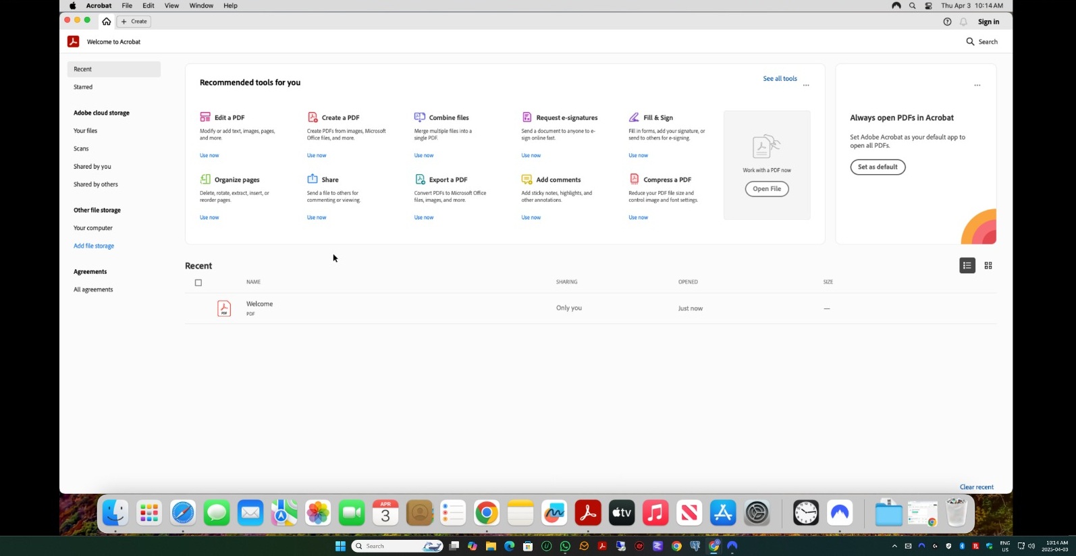Open System Settings gear in Dock
The image size is (1076, 556).
click(x=757, y=513)
